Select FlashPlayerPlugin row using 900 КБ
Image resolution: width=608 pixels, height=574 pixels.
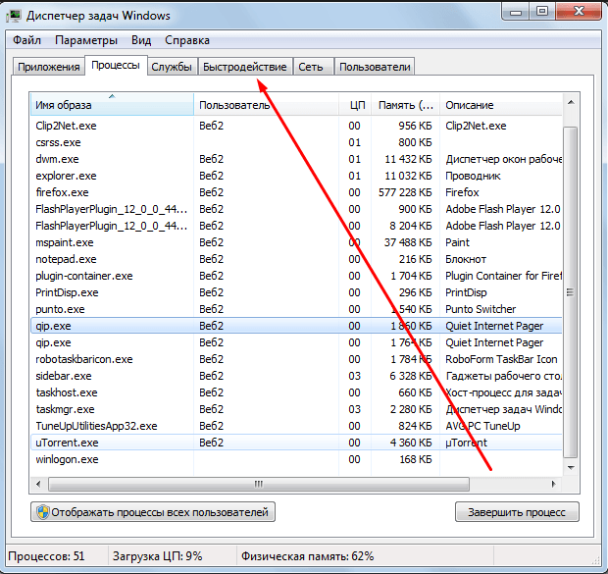pos(296,209)
